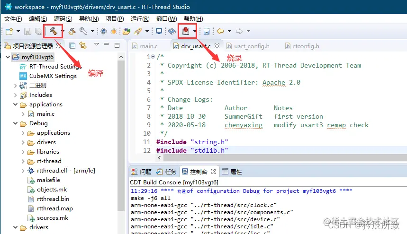Close the drv_usart.c editor tab

click(217, 46)
